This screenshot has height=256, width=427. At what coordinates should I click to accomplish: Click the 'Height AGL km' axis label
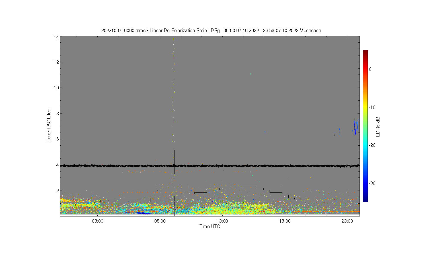click(x=49, y=125)
